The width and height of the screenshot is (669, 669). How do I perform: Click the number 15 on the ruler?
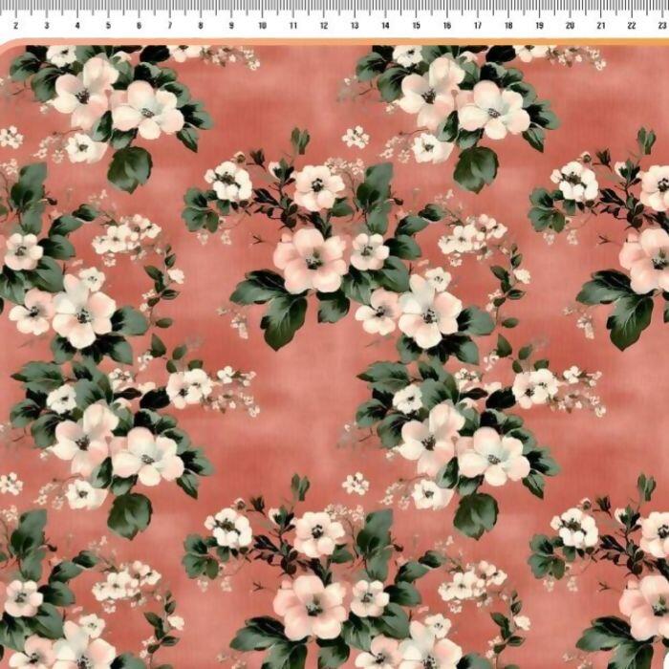click(416, 26)
